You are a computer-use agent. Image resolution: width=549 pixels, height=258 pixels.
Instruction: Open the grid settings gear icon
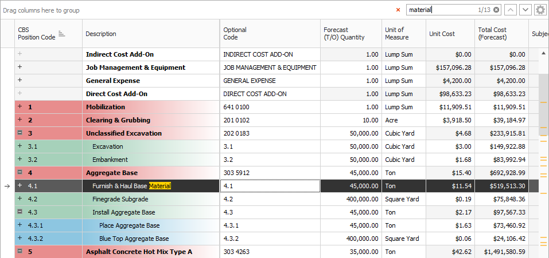click(x=540, y=10)
